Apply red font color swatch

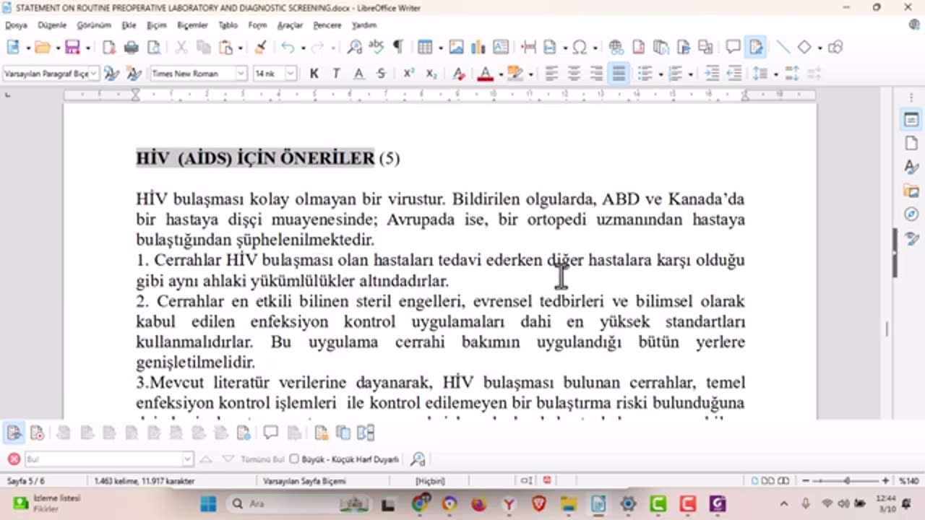(485, 74)
